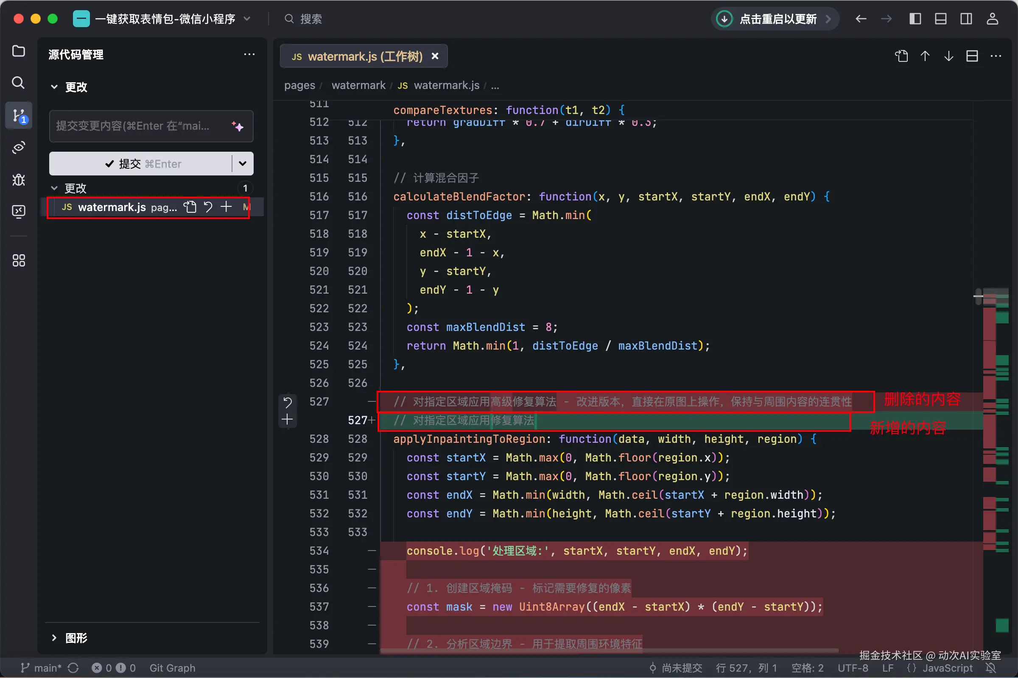Click Git Graph in status bar

[x=172, y=668]
